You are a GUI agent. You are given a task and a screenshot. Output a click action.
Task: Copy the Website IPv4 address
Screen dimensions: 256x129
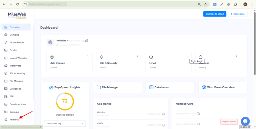click(x=163, y=114)
